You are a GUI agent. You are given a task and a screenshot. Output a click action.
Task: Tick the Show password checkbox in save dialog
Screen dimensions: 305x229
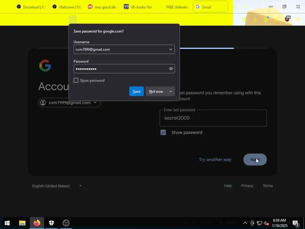pos(76,81)
